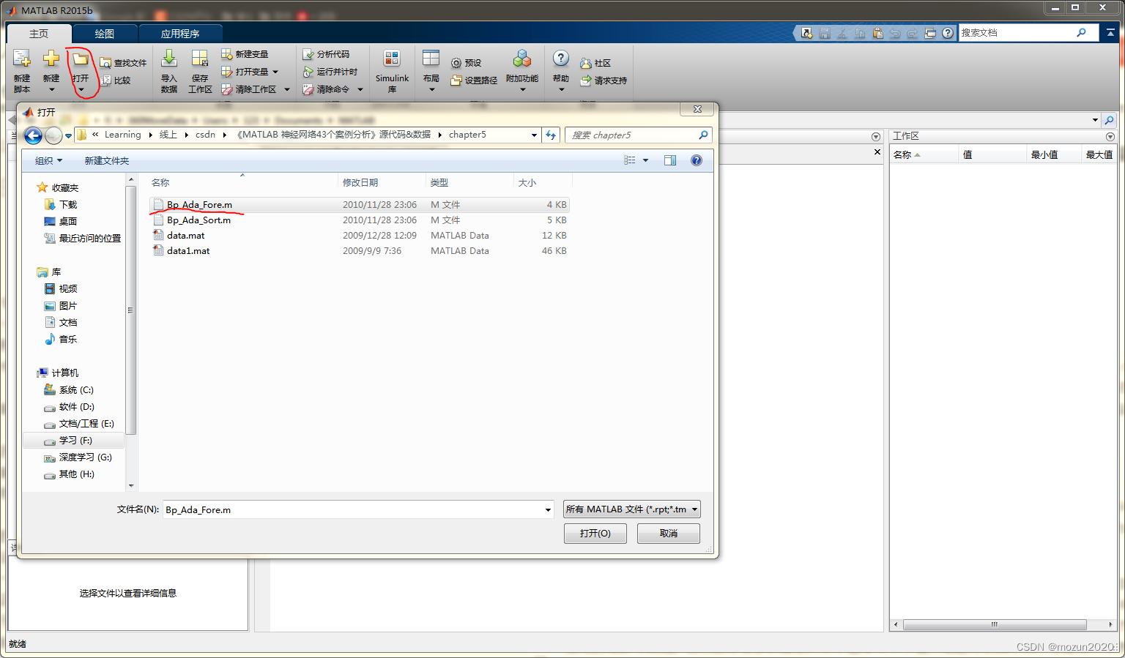The height and width of the screenshot is (658, 1125).
Task: Click refresh button beside the address bar
Action: click(551, 135)
